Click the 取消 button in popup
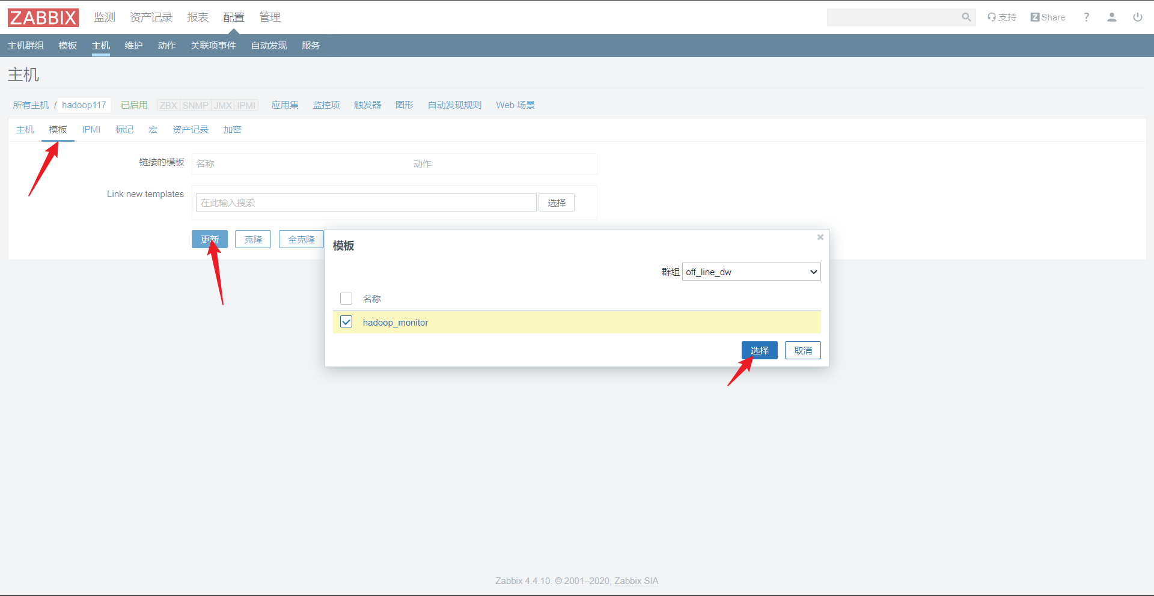Viewport: 1154px width, 596px height. point(803,350)
